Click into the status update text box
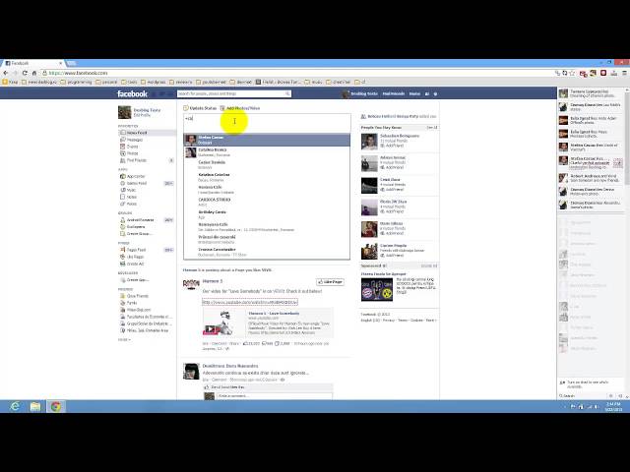This screenshot has height=472, width=630. pyautogui.click(x=267, y=123)
